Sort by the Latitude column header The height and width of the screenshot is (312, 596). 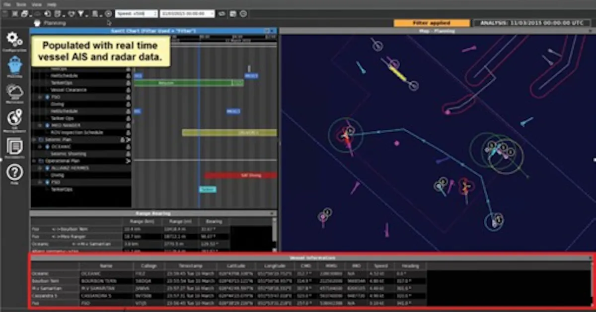(x=237, y=266)
